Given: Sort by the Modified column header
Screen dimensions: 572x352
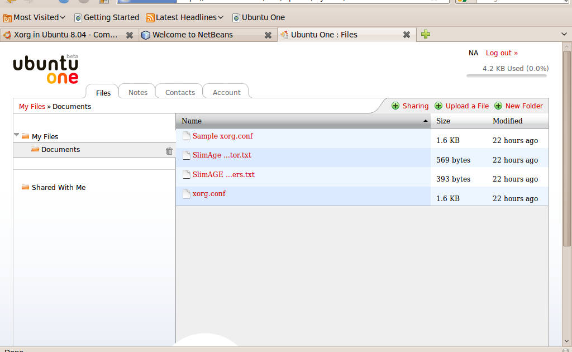Looking at the screenshot, I should coord(507,121).
